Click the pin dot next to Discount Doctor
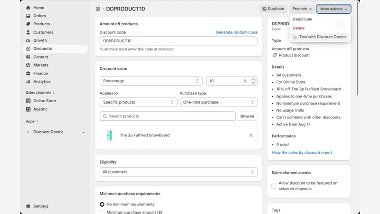Image resolution: width=380 pixels, height=214 pixels. pos(84,133)
